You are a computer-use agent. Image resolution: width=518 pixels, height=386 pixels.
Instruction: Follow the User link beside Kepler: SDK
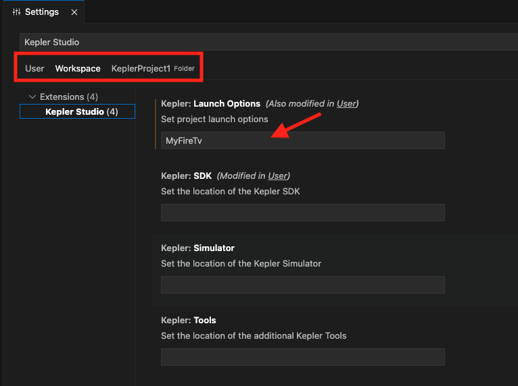click(277, 176)
